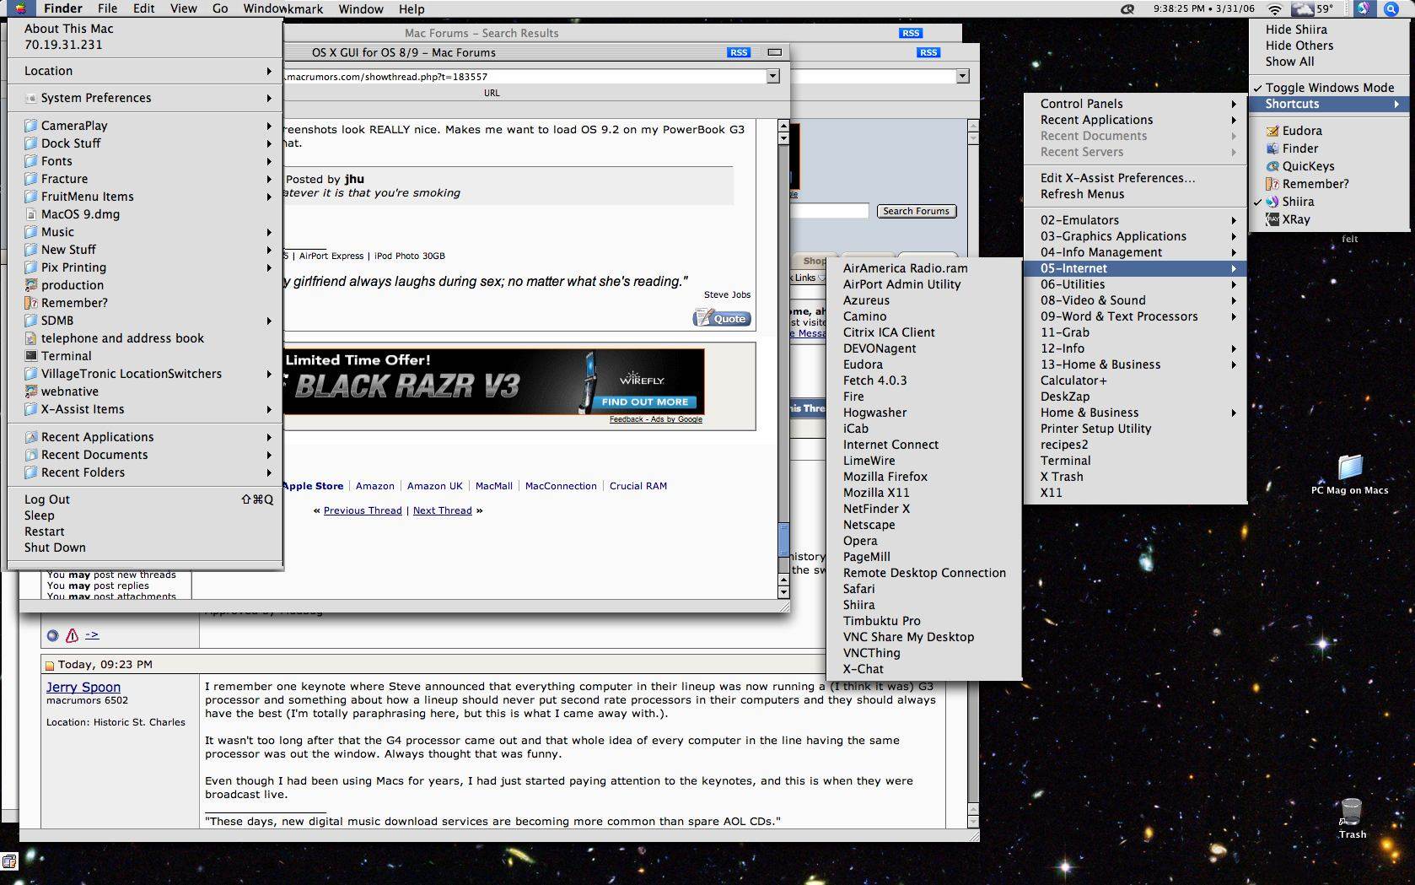Click the Fracture folder icon
Screen dimensions: 1415x885
31,179
